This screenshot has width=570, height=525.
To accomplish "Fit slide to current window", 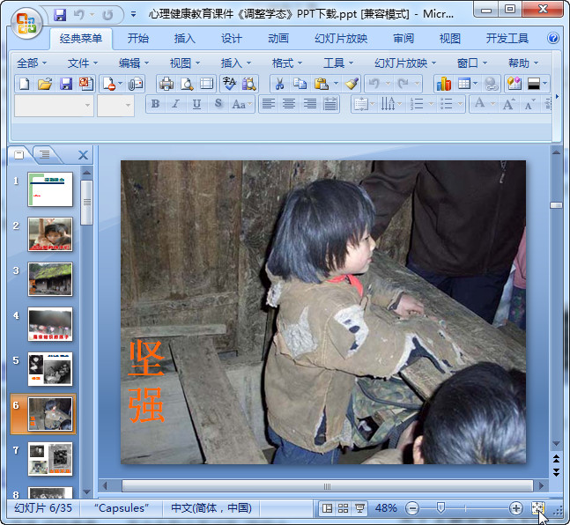I will tap(538, 508).
